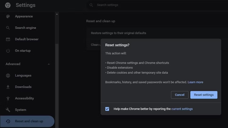Open Appearance settings page
The height and width of the screenshot is (128, 228).
pos(24,16)
